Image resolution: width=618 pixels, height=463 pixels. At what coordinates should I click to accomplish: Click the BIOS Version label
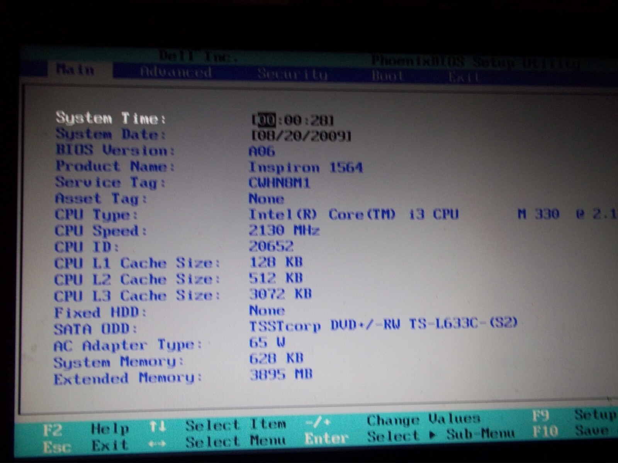(x=115, y=150)
